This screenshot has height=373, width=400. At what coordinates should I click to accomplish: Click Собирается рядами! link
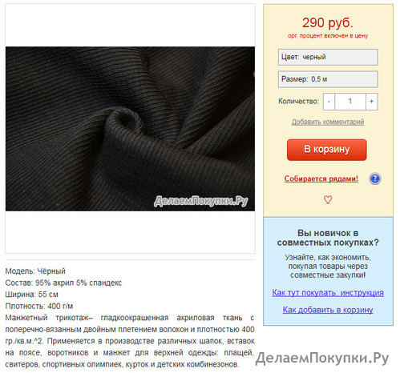(321, 178)
